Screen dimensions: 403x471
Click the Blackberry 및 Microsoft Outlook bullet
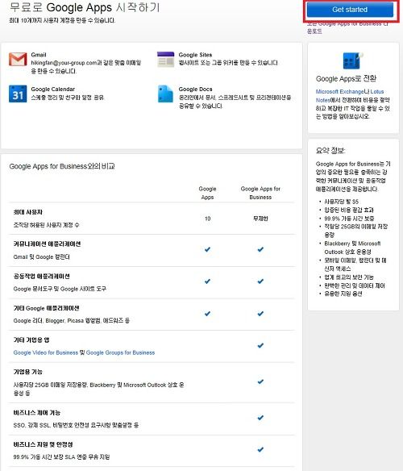pyautogui.click(x=352, y=248)
